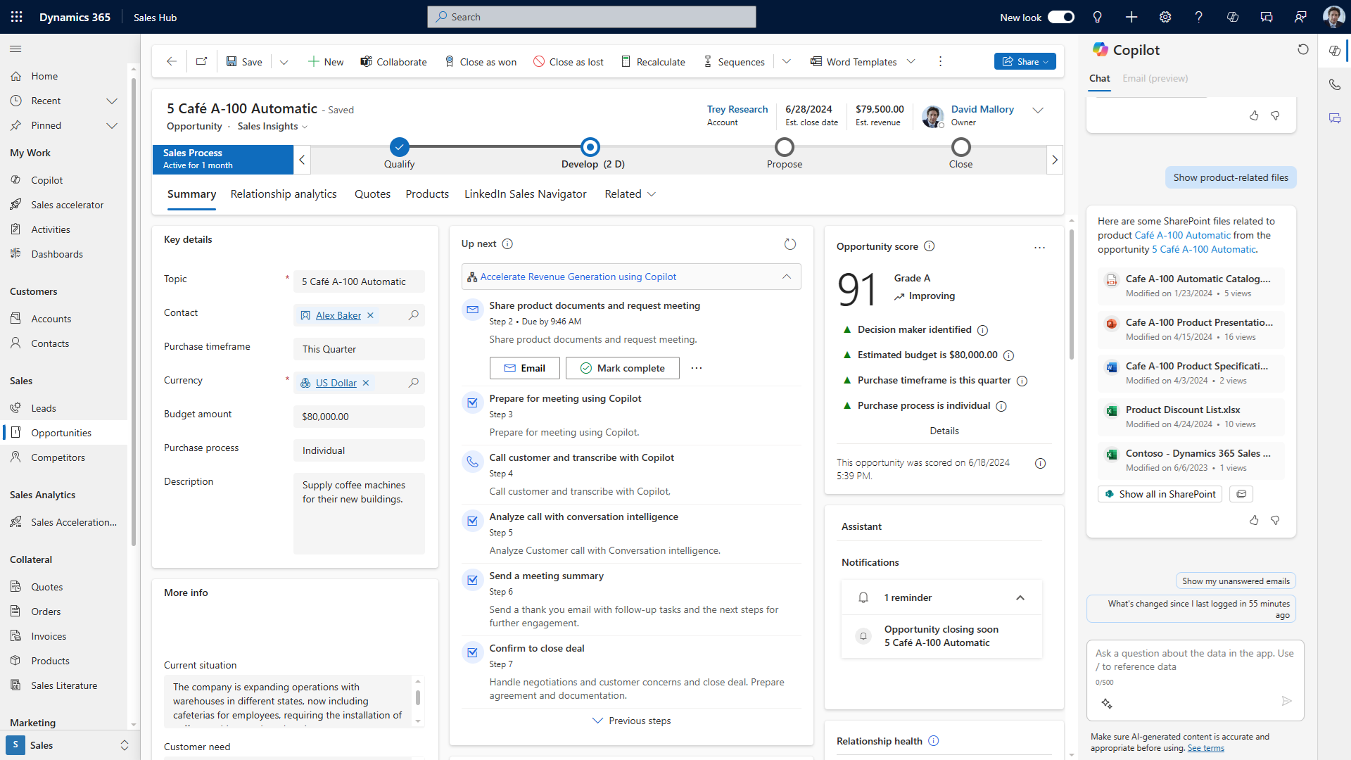Click the Copilot question input field
The width and height of the screenshot is (1351, 760).
click(1191, 661)
